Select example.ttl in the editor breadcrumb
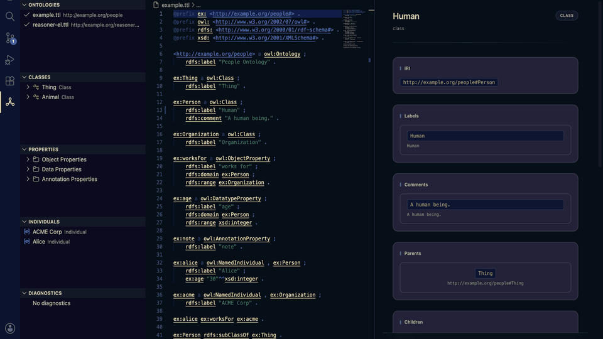This screenshot has width=603, height=339. pyautogui.click(x=175, y=5)
